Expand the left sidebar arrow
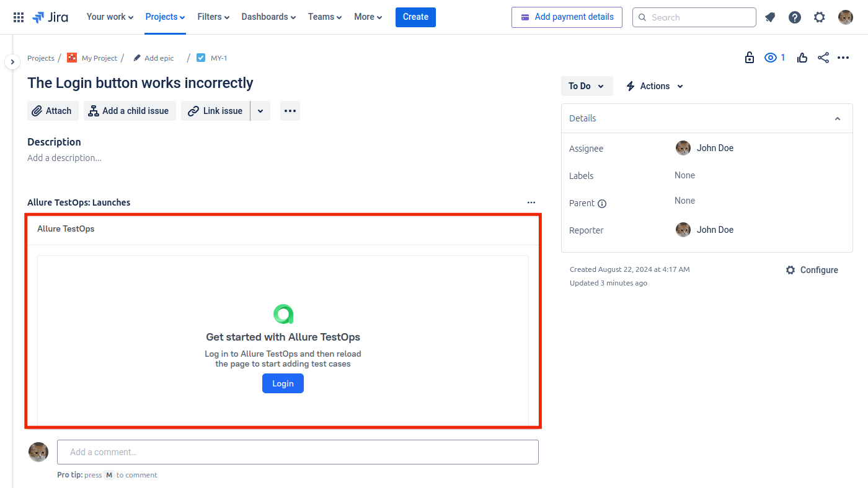The width and height of the screenshot is (868, 488). click(x=12, y=62)
